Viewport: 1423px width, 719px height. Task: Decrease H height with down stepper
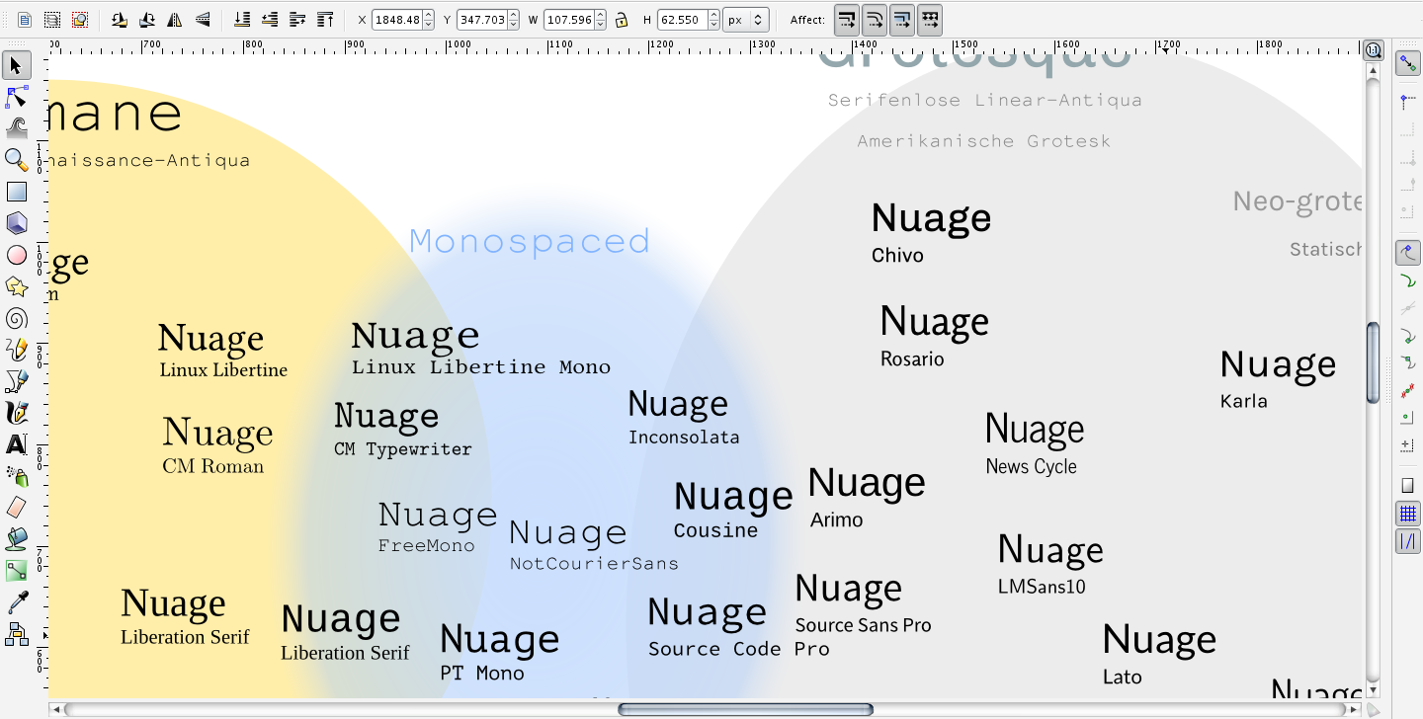(x=712, y=25)
